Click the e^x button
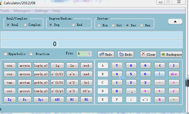 [x=72, y=74]
